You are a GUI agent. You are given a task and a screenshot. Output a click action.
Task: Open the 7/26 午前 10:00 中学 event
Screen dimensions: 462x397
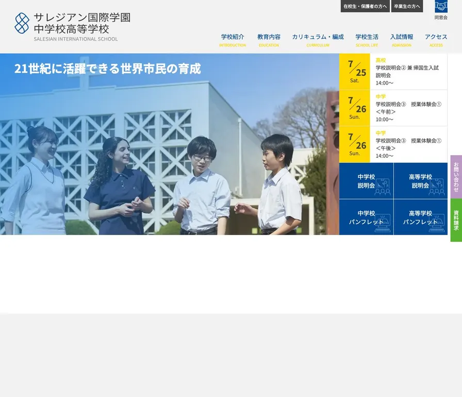click(393, 108)
